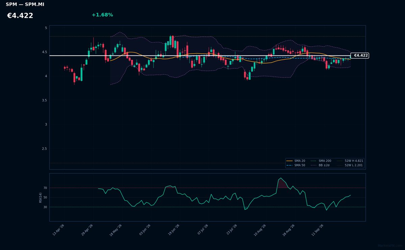Select the SMA 200 legend entry
Viewport: 405px width, 250px height.
pyautogui.click(x=321, y=161)
